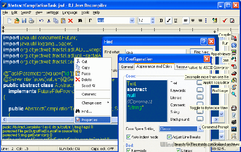Image resolution: width=241 pixels, height=152 pixels.
Task: Click the font size up stepper arrow
Action: click(153, 19)
